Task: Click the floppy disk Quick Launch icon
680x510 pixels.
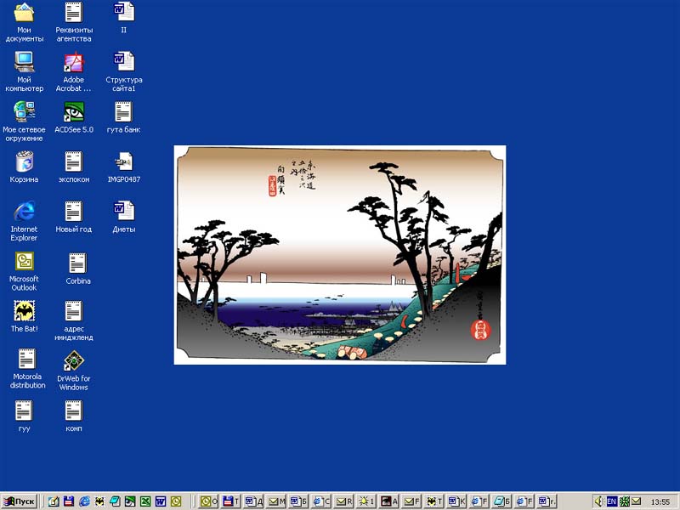Action: [x=69, y=501]
